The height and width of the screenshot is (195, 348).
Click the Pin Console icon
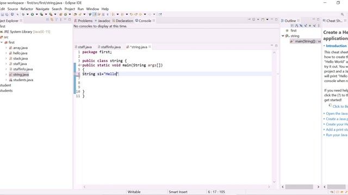[x=249, y=19]
